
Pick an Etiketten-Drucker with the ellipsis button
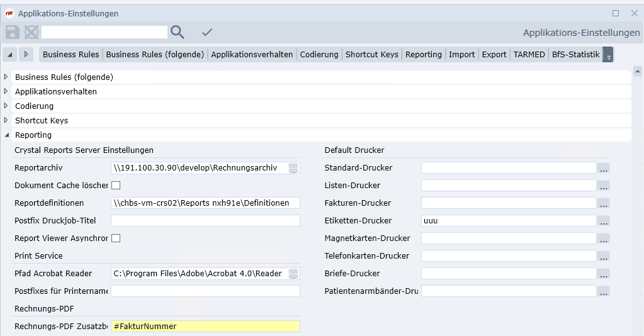pos(604,221)
